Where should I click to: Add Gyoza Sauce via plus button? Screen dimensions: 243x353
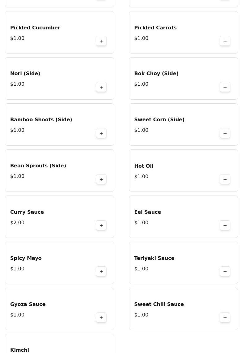coord(101,318)
